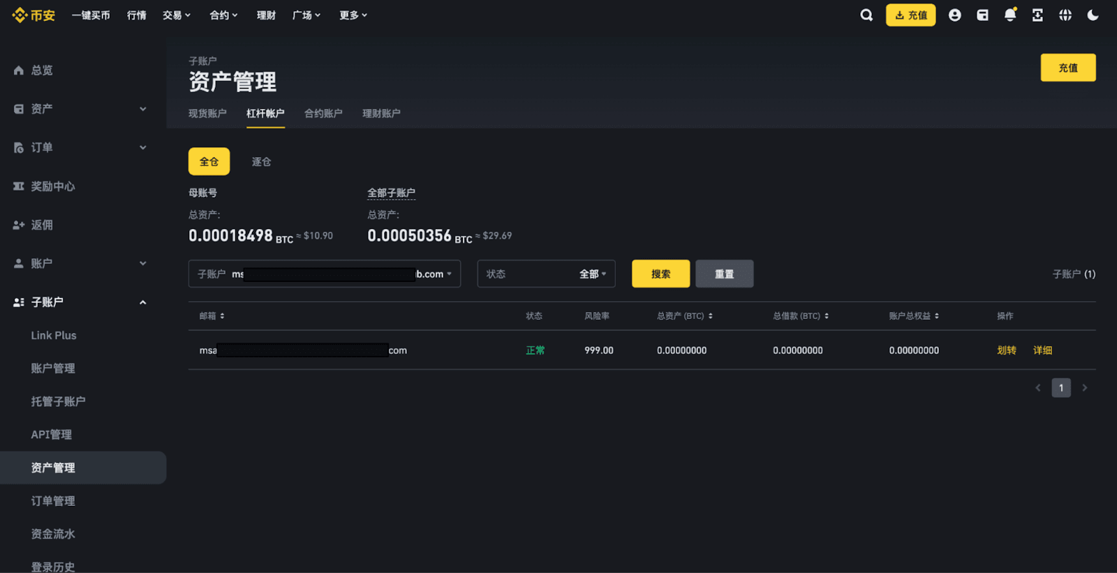The image size is (1117, 573).
Task: Open the 状态 filter dropdown
Action: coord(546,274)
